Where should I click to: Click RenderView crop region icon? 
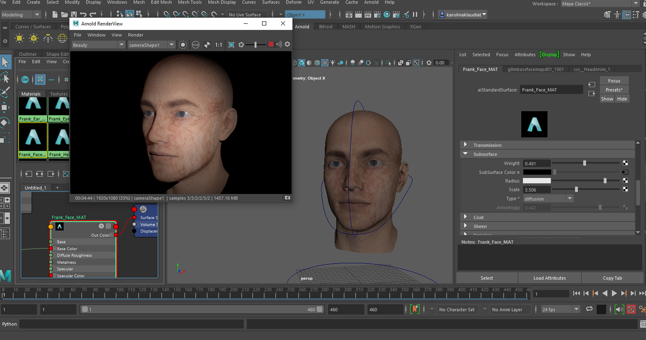(231, 45)
